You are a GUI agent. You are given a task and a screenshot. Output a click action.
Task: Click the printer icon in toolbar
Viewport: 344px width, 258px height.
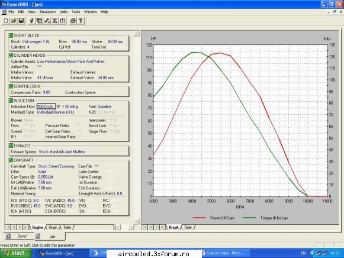[x=73, y=21]
